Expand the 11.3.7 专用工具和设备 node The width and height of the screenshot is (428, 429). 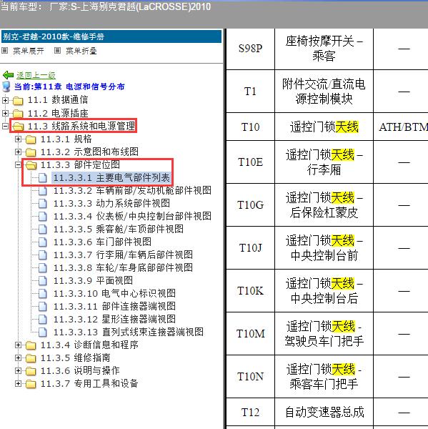point(18,383)
